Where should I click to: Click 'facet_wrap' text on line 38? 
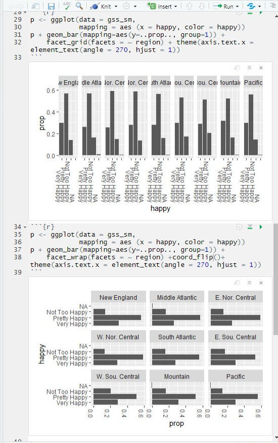pyautogui.click(x=67, y=257)
